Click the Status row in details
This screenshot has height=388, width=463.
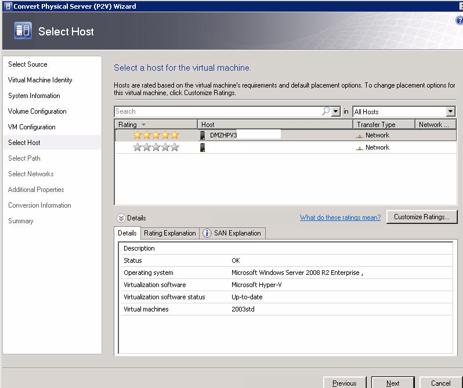[x=286, y=260]
